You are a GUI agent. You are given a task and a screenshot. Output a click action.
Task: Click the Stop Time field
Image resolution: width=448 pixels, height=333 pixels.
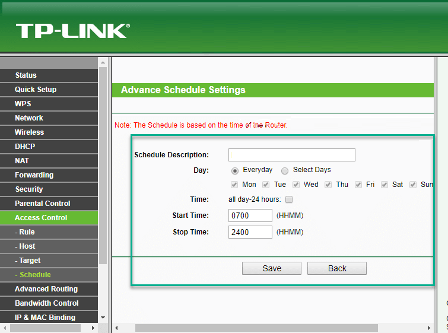pos(250,232)
